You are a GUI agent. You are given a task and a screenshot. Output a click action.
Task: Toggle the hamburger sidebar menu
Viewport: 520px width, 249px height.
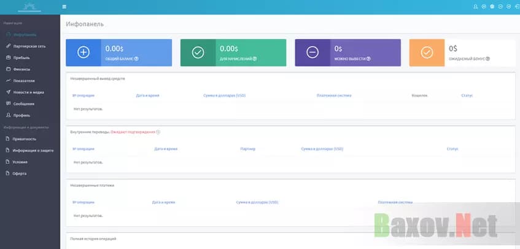tap(64, 7)
